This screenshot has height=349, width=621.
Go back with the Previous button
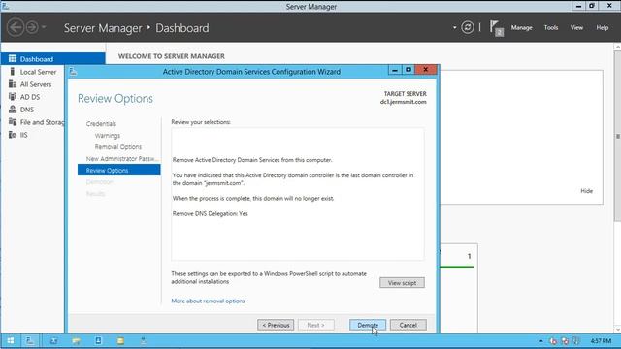pos(276,325)
